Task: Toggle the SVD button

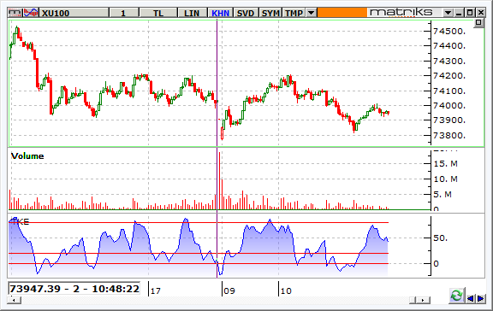Action: [246, 13]
